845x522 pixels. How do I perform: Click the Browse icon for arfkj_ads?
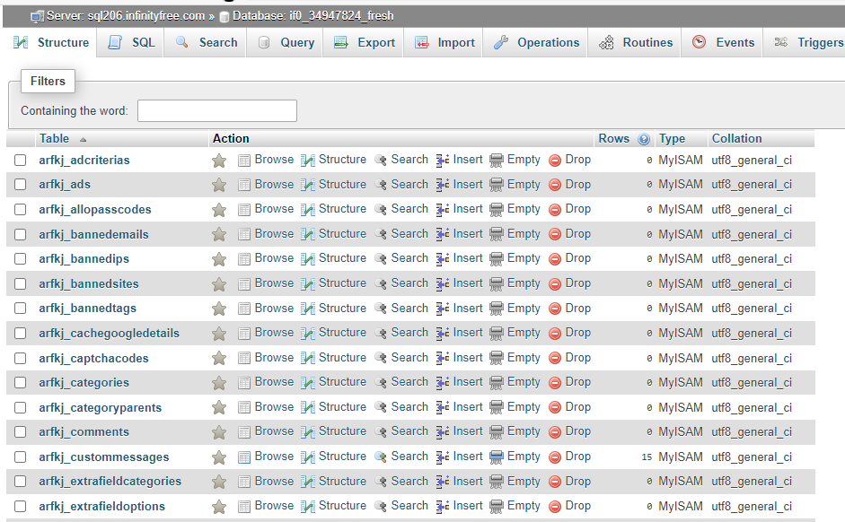click(x=244, y=185)
